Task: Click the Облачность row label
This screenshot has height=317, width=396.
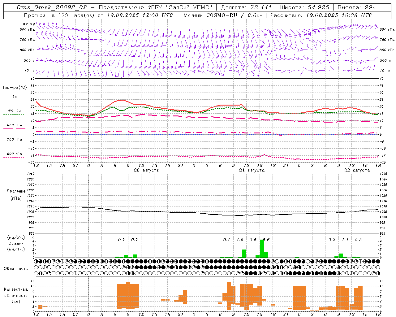Action: coord(16,268)
